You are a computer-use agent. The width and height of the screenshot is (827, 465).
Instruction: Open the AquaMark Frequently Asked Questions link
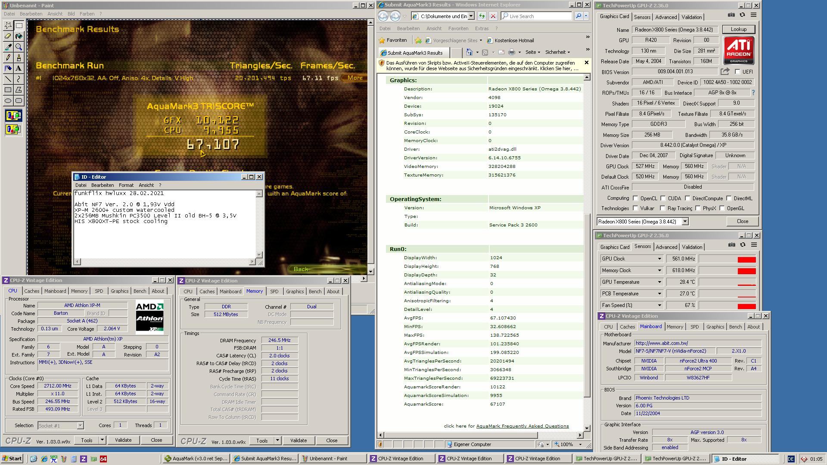click(x=522, y=426)
